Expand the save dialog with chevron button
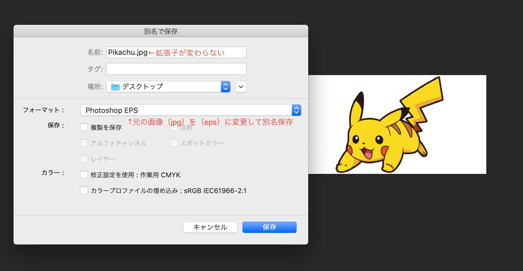Image resolution: width=523 pixels, height=271 pixels. 241,87
